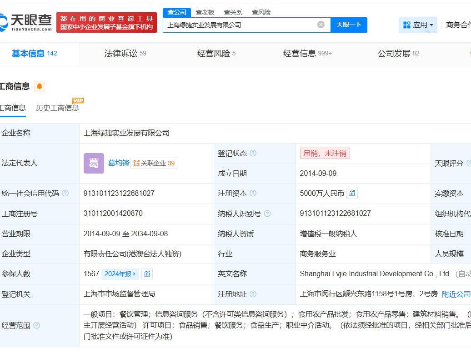The height and width of the screenshot is (353, 471).
Task: Click the orange bell alert icon
Action: 40,86
